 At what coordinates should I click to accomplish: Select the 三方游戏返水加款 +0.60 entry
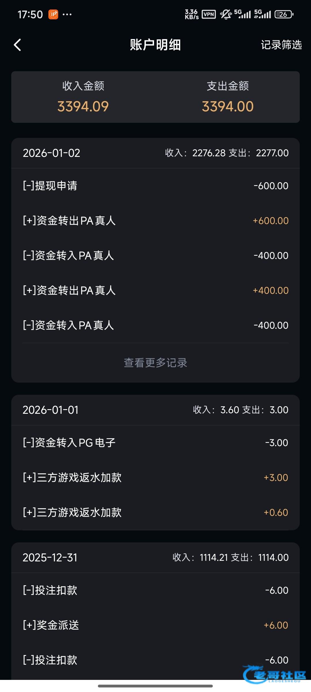click(155, 512)
